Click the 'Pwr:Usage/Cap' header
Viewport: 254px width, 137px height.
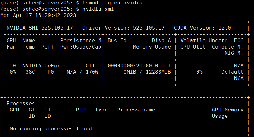pos(81,47)
